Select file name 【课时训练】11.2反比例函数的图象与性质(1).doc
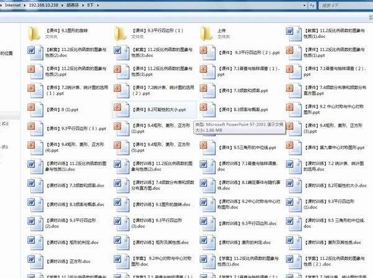The height and width of the screenshot is (278, 373). pos(76,167)
